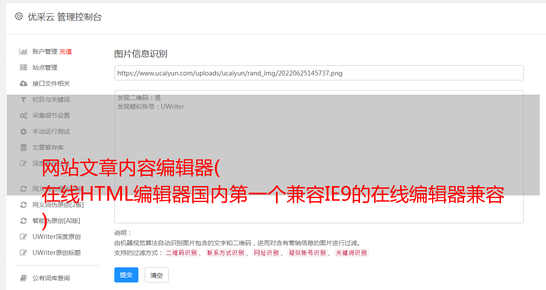Screen dimensions: 546x290
Task: Click inside the recognition result text area
Action: [319, 156]
